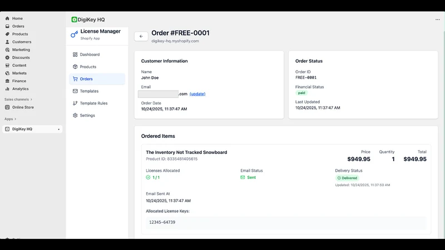The height and width of the screenshot is (250, 445).
Task: Click the Order #FREE-0001 heading
Action: (x=180, y=33)
